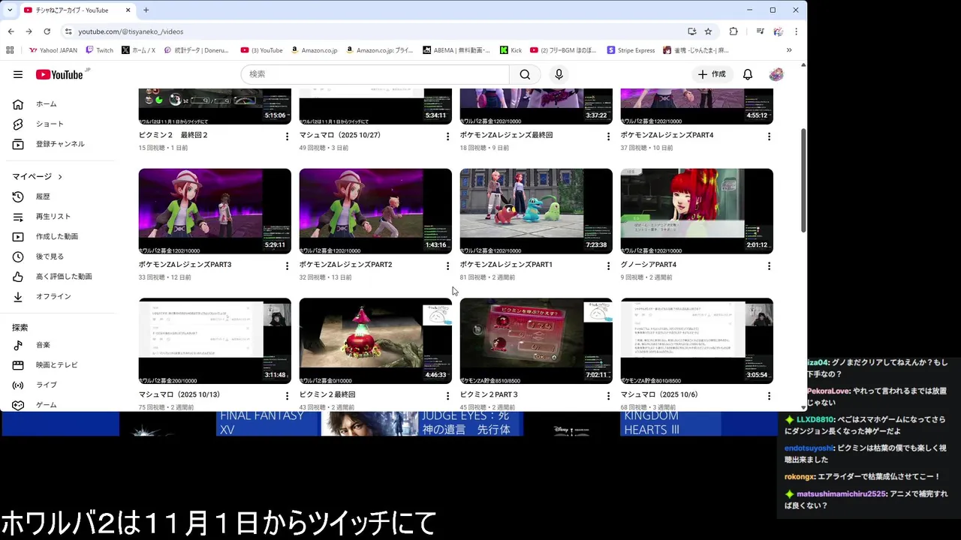Play the ポケモンZAレジェンズPART2 thumbnail
The width and height of the screenshot is (961, 540).
click(375, 211)
